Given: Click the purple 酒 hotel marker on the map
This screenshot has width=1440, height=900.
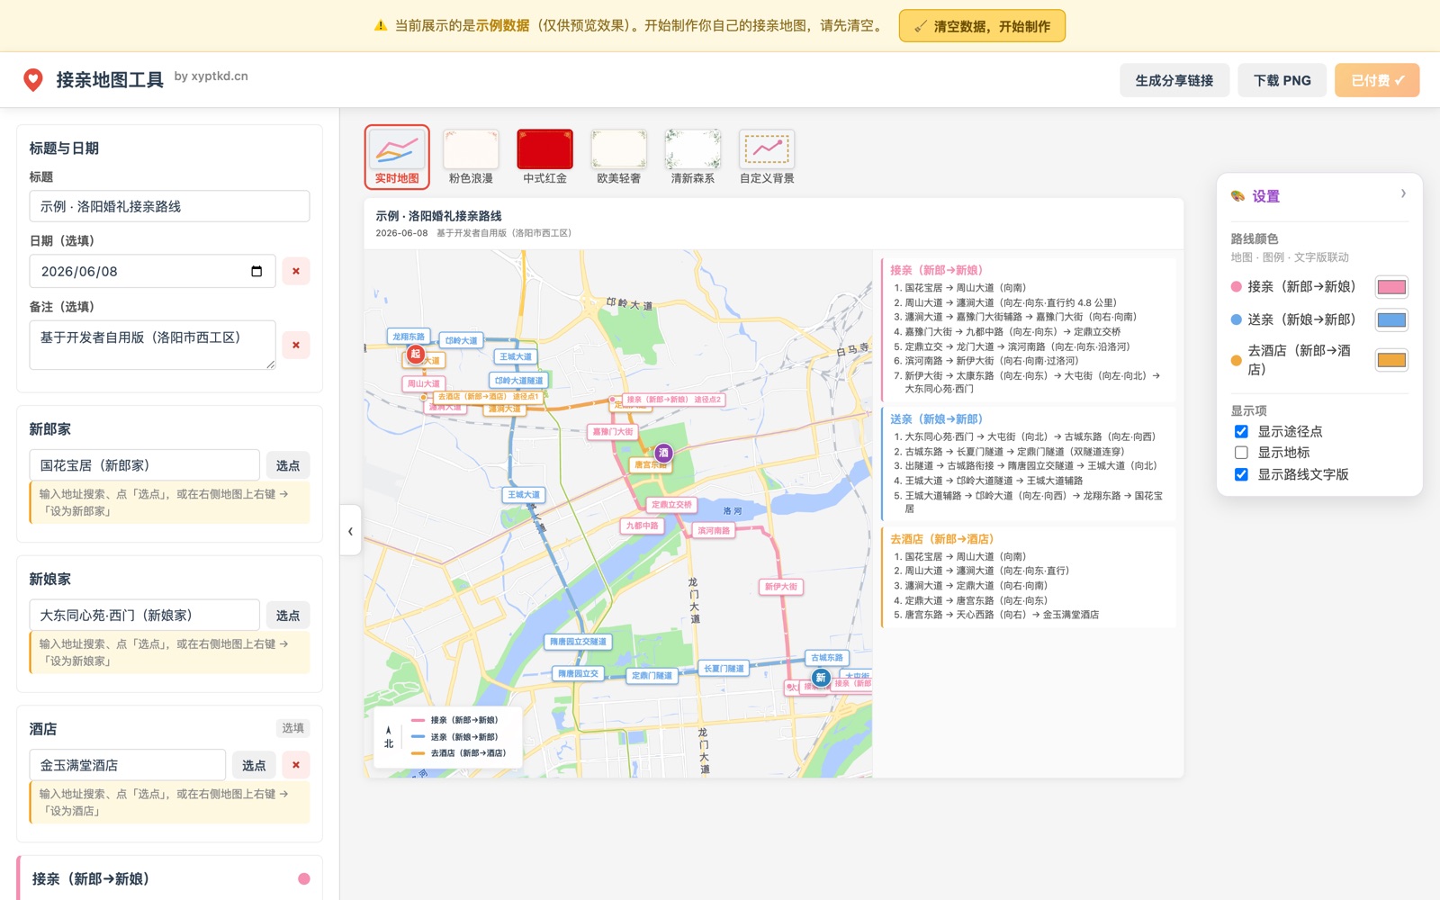Looking at the screenshot, I should click(x=663, y=453).
